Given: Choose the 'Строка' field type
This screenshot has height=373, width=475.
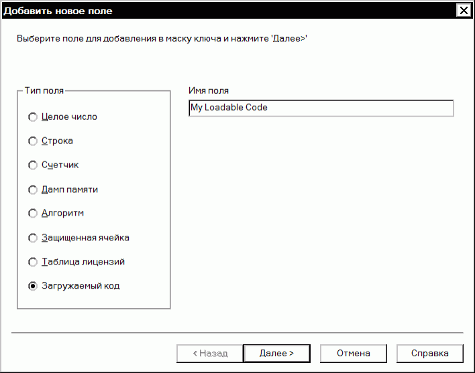Looking at the screenshot, I should coord(32,141).
